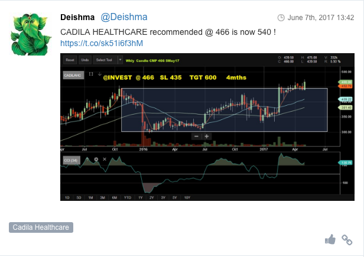Select the 5Y time range
Image resolution: width=364 pixels, height=257 pixels.
point(175,197)
